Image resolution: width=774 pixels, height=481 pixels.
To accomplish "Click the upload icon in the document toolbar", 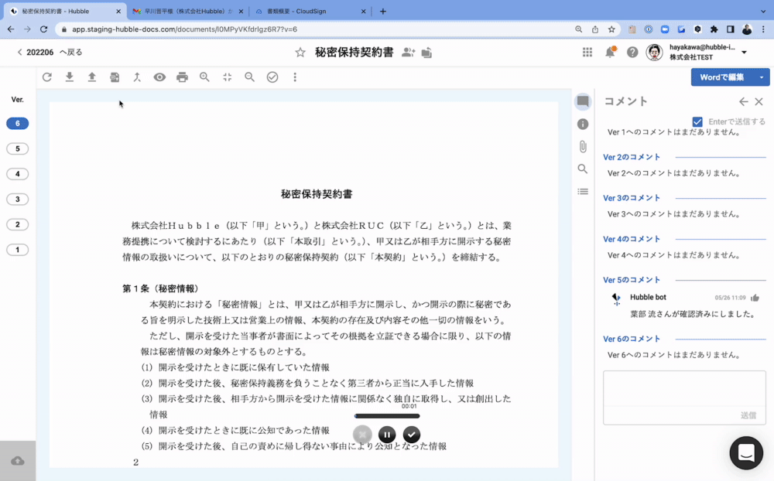I will (x=92, y=77).
